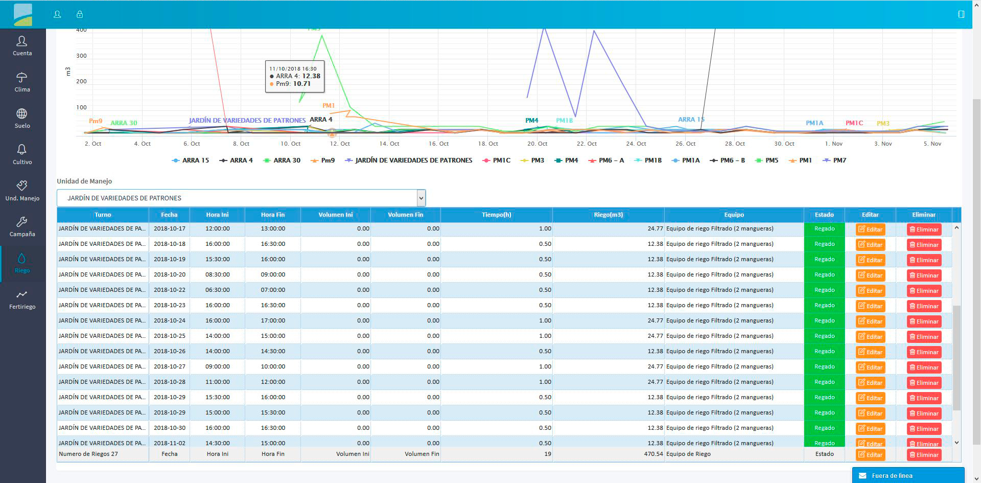Toggle Pm9 series in chart legend
981x483 pixels.
[x=322, y=160]
